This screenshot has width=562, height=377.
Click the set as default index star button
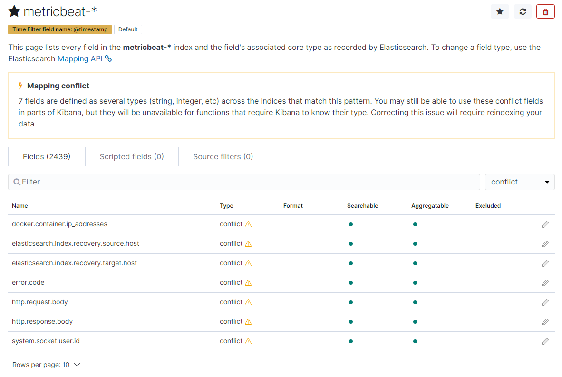(500, 11)
